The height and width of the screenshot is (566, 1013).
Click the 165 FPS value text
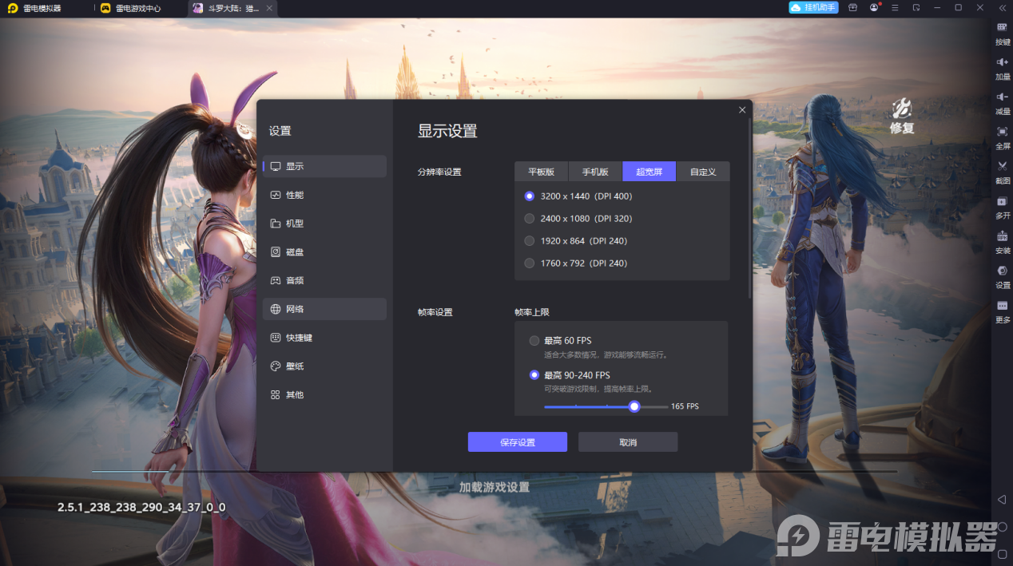(x=685, y=406)
